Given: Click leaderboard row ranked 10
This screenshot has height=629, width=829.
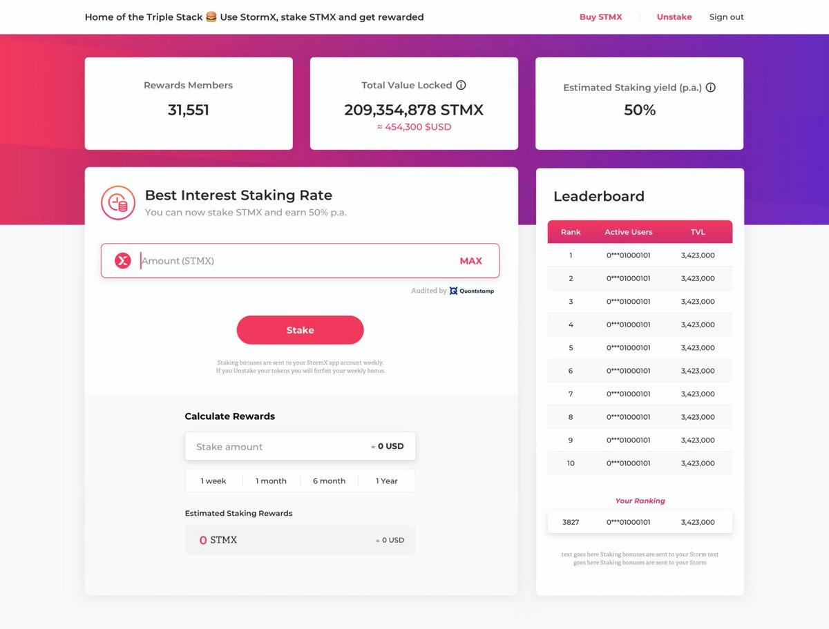Looking at the screenshot, I should tap(640, 463).
